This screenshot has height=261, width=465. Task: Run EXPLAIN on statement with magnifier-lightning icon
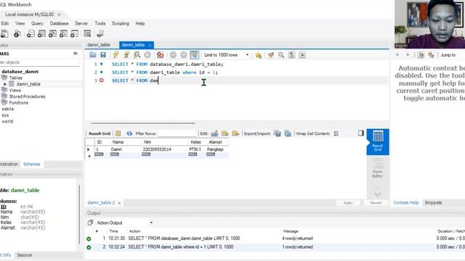click(137, 55)
